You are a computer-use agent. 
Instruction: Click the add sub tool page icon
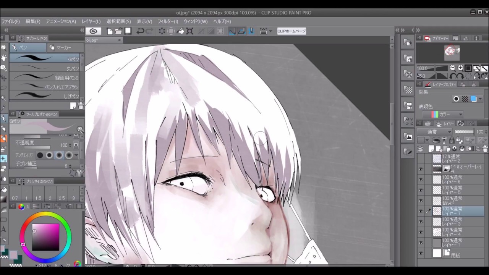73,106
